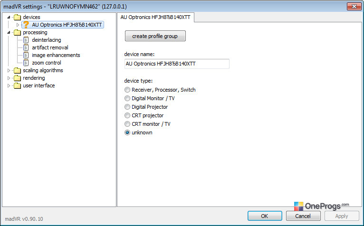
Task: Confirm settings with OK button
Action: (x=265, y=216)
